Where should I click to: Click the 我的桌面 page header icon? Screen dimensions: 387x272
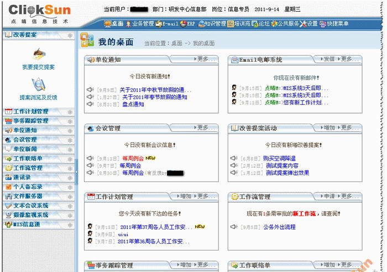coord(87,40)
